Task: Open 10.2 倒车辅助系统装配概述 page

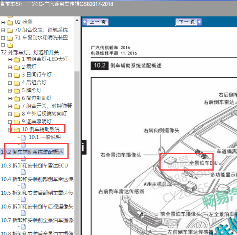Action: click(x=32, y=152)
